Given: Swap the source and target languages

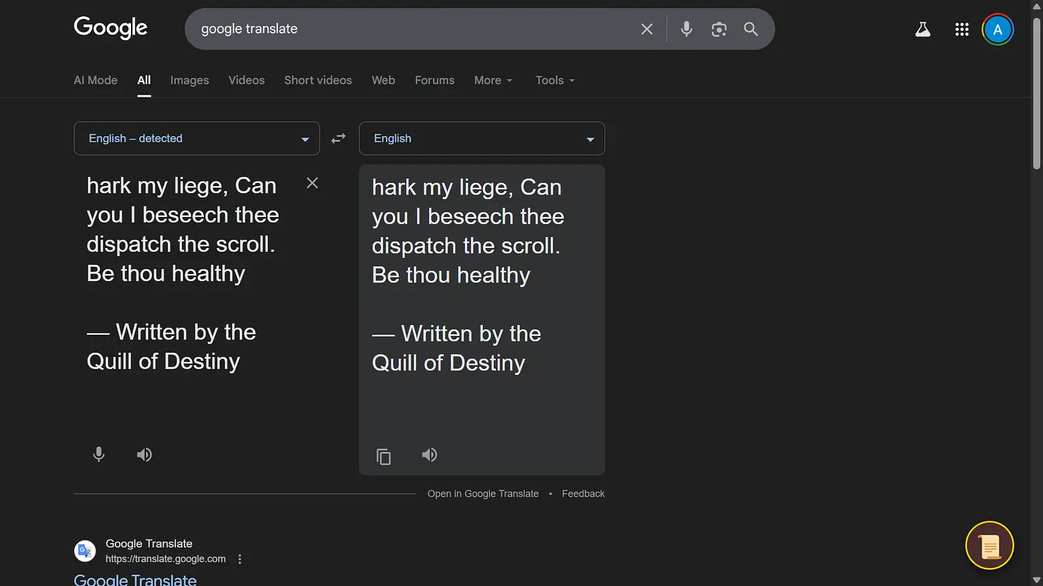Looking at the screenshot, I should point(338,139).
